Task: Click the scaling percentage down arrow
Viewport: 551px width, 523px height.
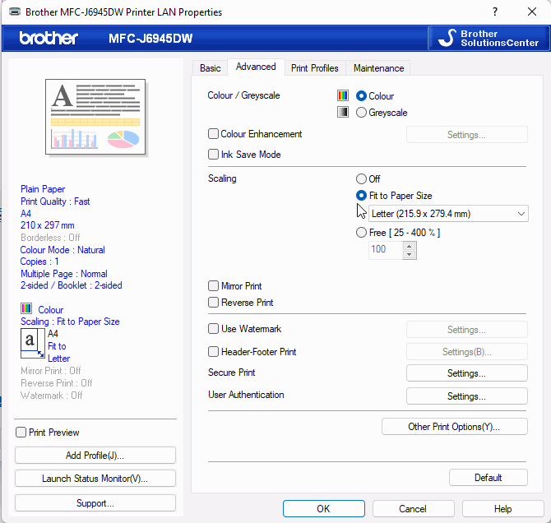Action: (409, 254)
